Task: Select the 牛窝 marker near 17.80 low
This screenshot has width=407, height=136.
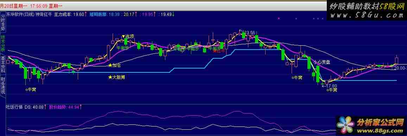Action: tap(332, 90)
